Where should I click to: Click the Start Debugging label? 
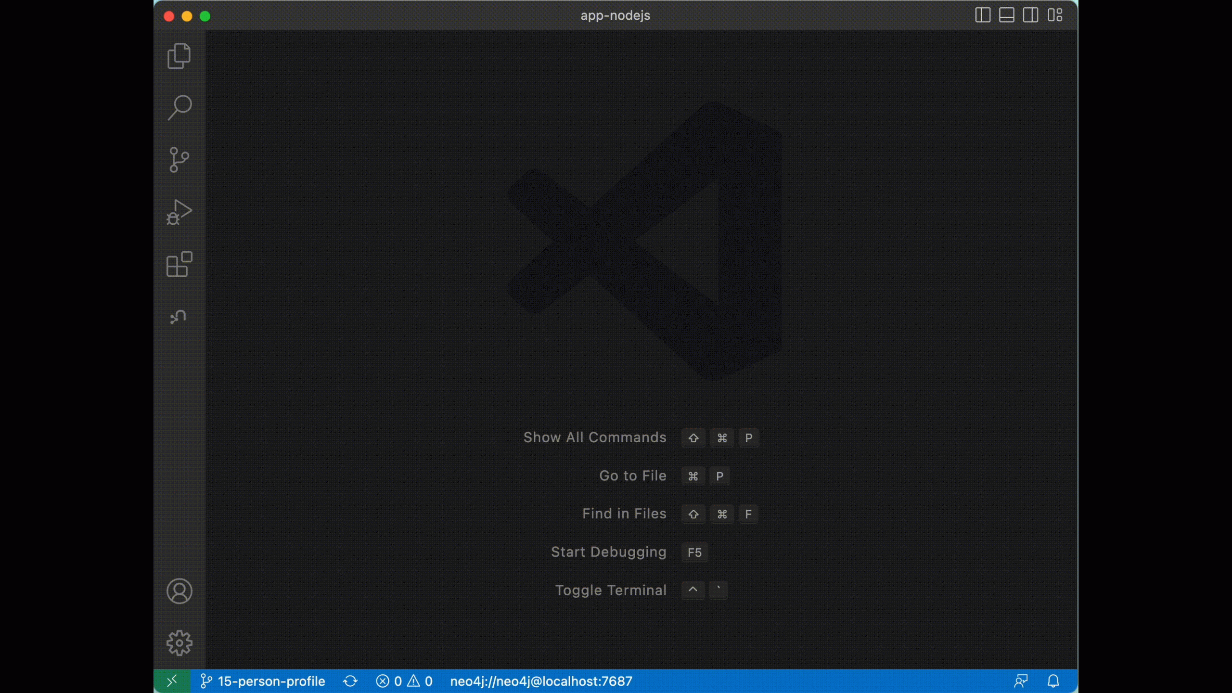(609, 552)
